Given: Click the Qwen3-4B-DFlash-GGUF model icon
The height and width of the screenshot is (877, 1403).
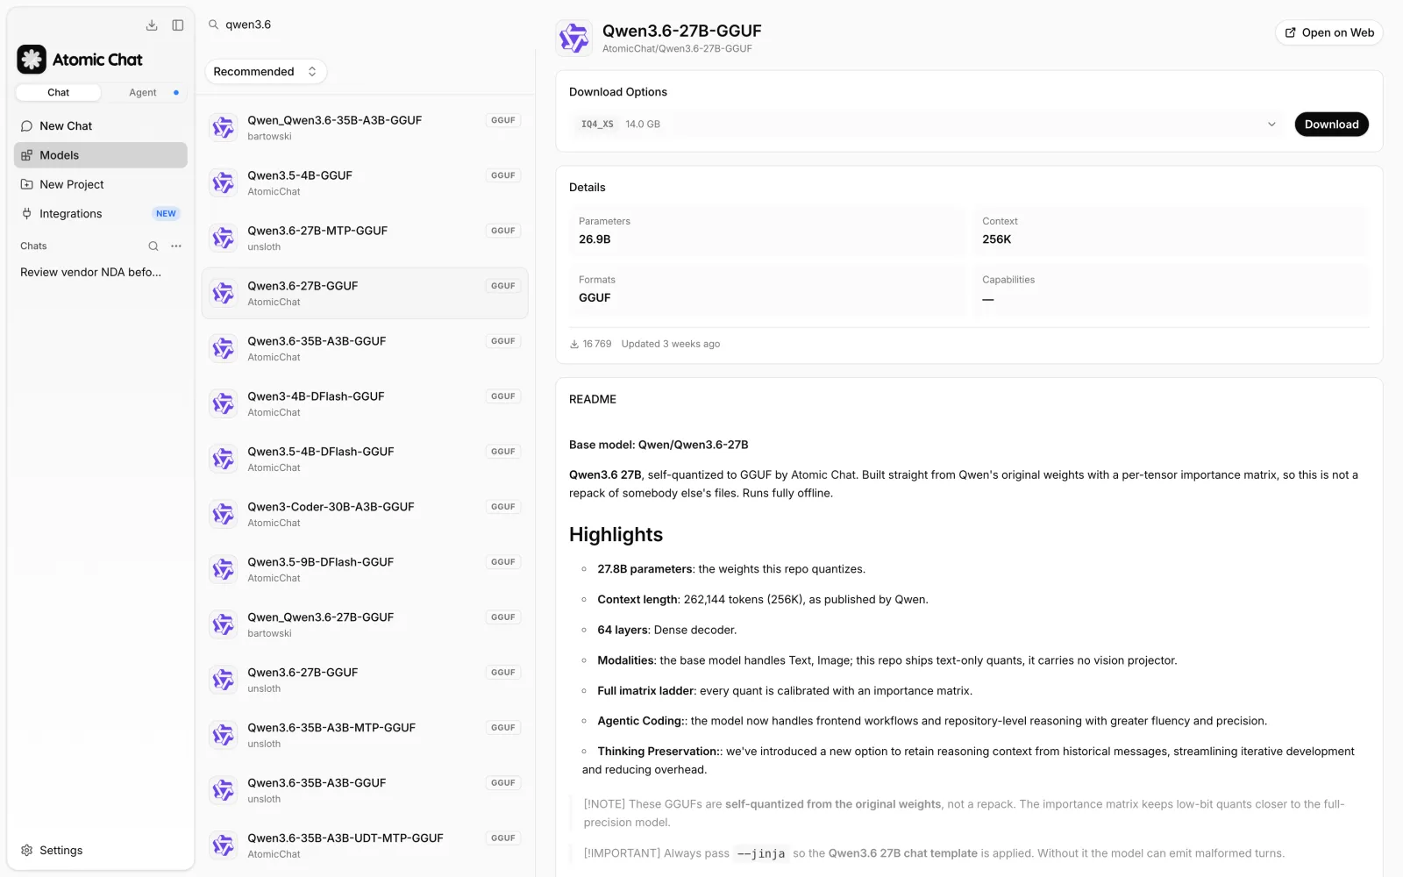Looking at the screenshot, I should [x=224, y=403].
